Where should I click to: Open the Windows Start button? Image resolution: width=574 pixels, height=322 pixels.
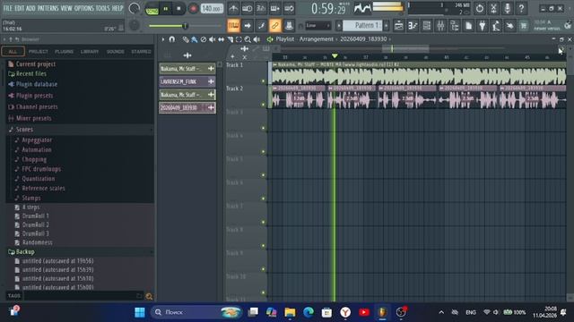click(140, 312)
